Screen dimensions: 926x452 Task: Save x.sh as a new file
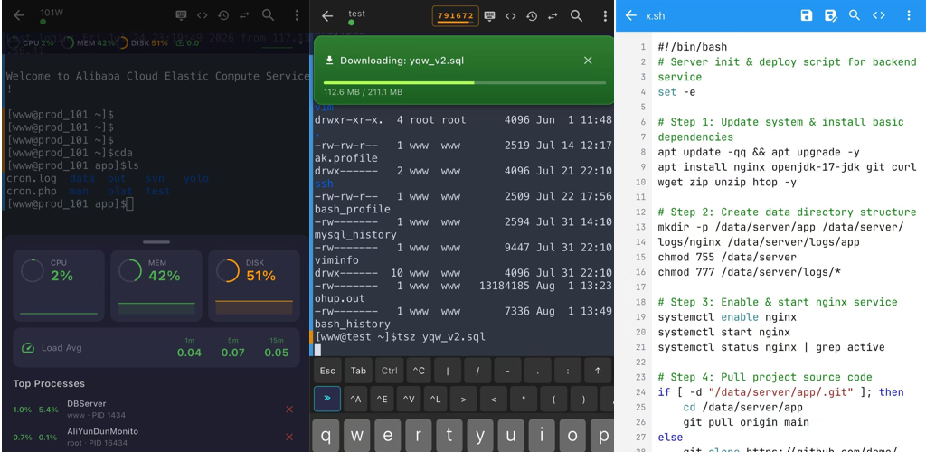[x=831, y=16]
